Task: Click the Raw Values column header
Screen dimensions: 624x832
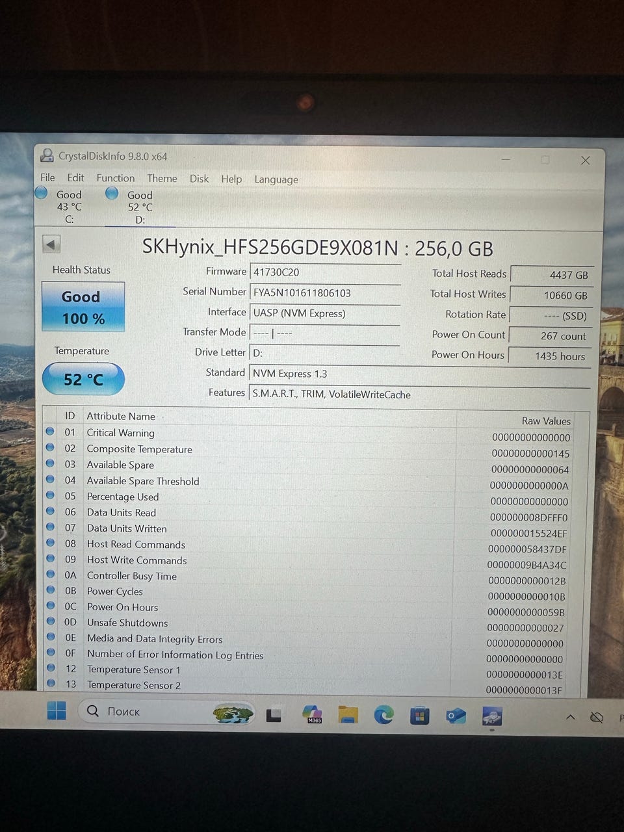Action: pos(546,421)
